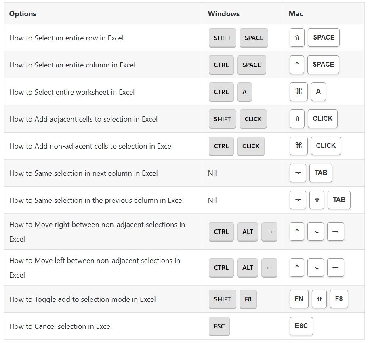Viewport: 370px width, 343px height.
Task: Click Mac TAB key in previous column row
Action: pos(339,200)
